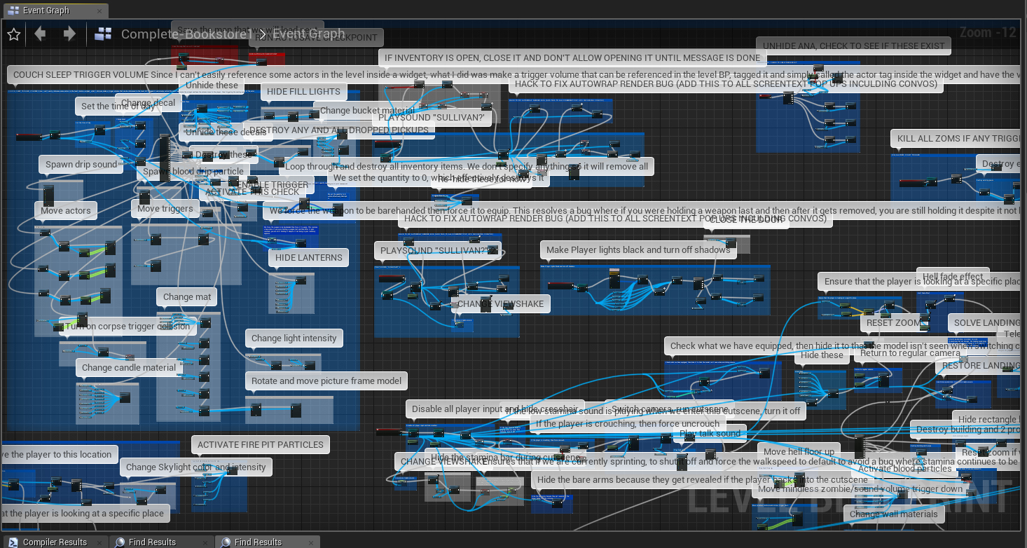The width and height of the screenshot is (1027, 548).
Task: Switch to the Compiler Results tab
Action: (55, 542)
